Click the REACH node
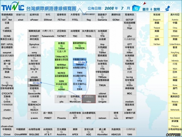Viewport: 182px width, 137px height. click(x=34, y=107)
